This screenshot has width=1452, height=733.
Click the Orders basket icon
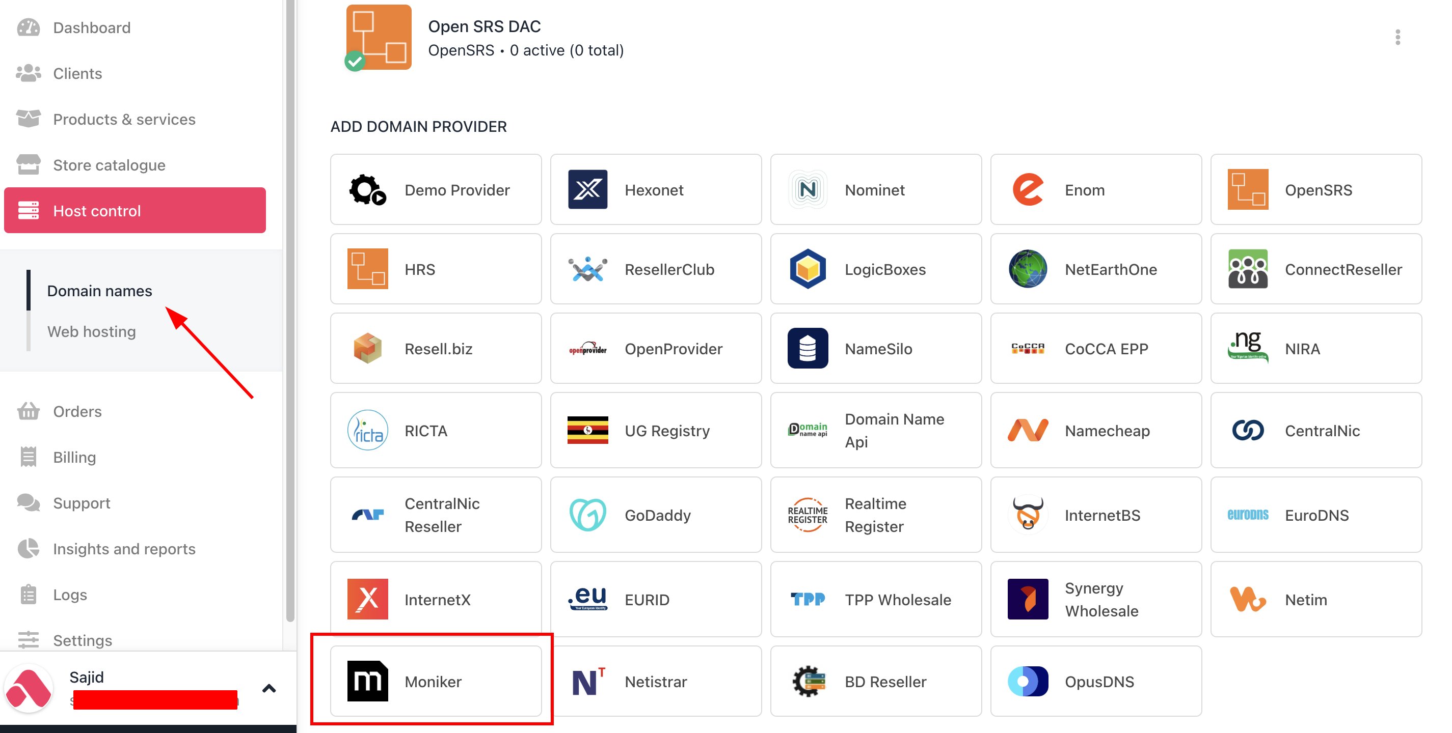click(28, 411)
